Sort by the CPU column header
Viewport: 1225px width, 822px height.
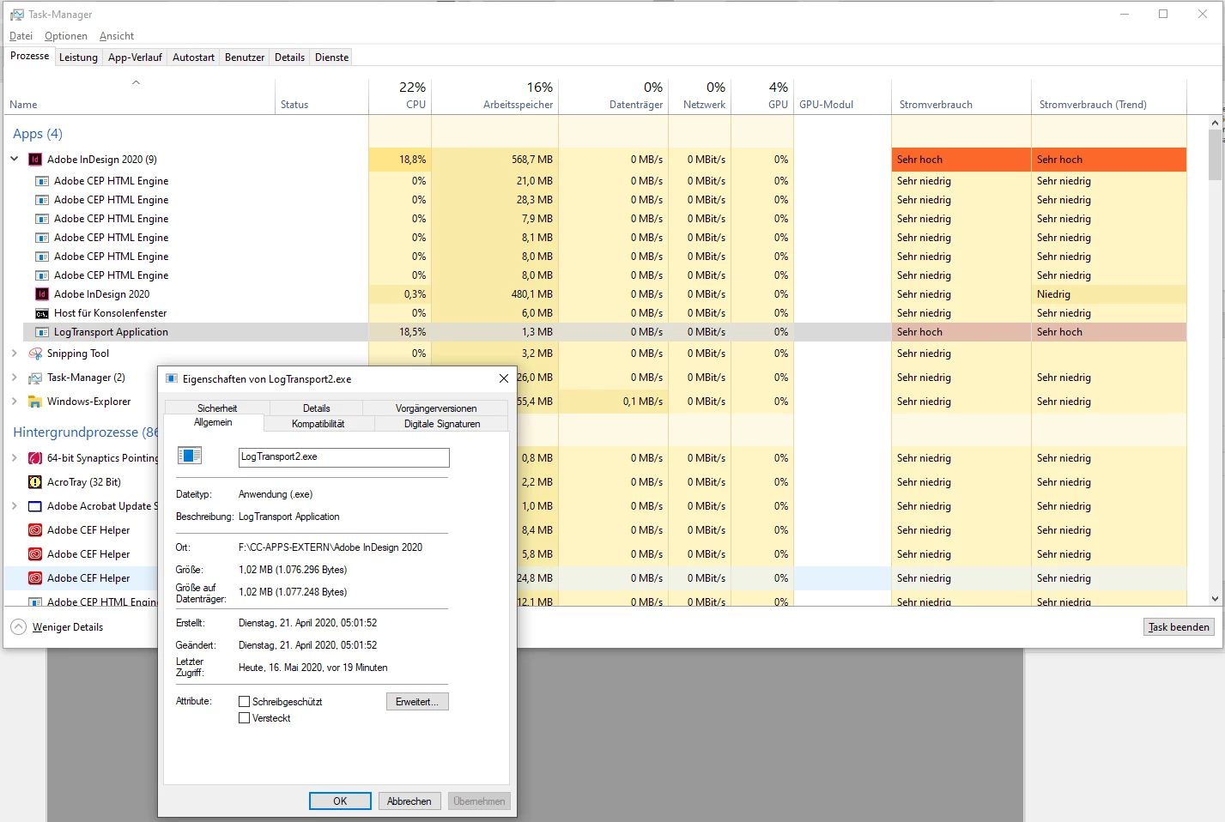[x=400, y=96]
